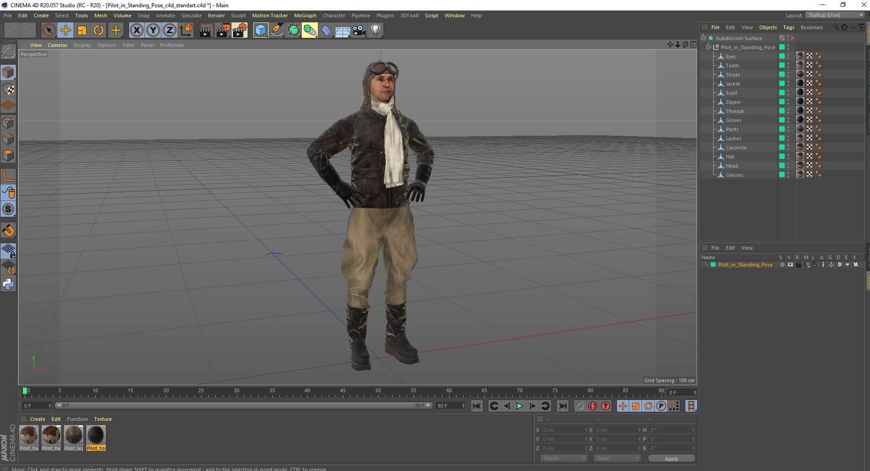
Task: Open the Character menu
Action: pyautogui.click(x=334, y=15)
